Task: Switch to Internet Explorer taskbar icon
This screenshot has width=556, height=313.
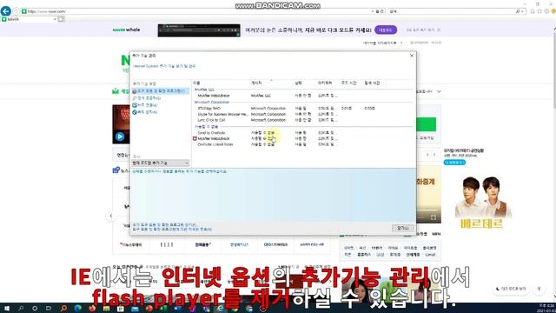Action: (x=220, y=309)
